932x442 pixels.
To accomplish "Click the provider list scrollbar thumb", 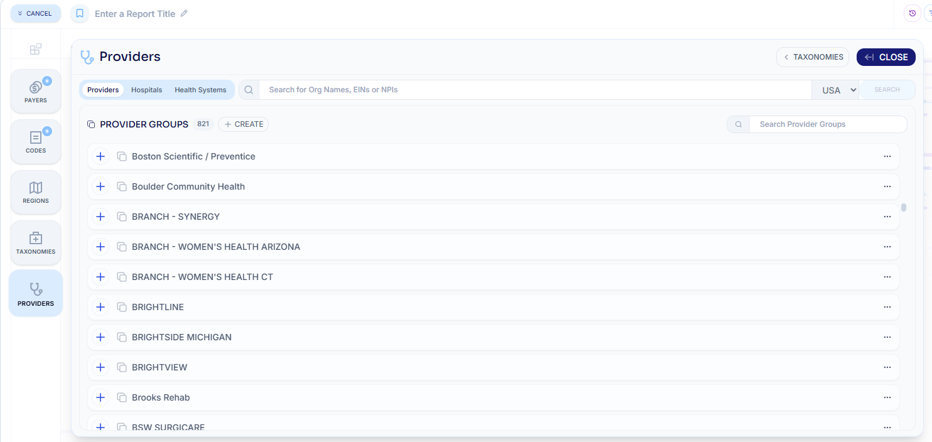I will (x=904, y=208).
